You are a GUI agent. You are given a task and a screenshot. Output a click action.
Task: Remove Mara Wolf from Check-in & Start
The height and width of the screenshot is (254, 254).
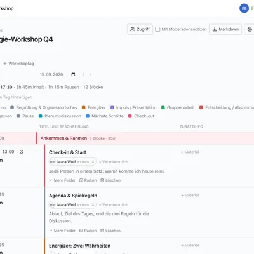(x=93, y=162)
